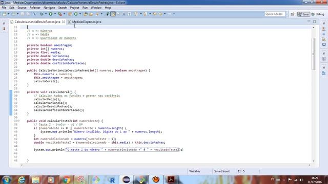The width and height of the screenshot is (328, 184).
Task: Open the R application from taskbar
Action: 112,179
